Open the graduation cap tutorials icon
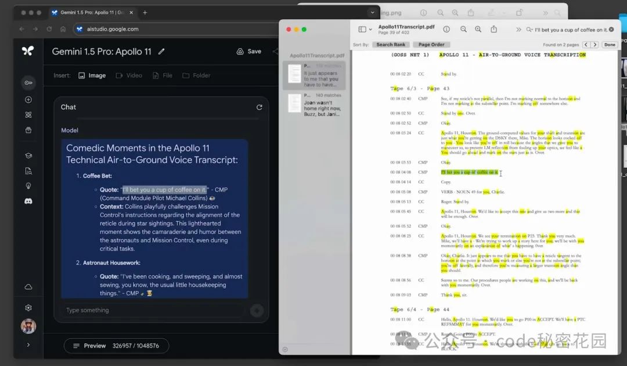 pyautogui.click(x=28, y=156)
